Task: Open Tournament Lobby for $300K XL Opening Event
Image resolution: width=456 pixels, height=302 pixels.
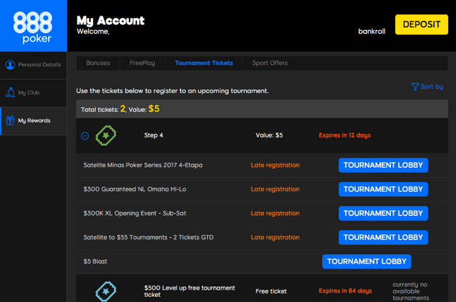Action: [383, 213]
